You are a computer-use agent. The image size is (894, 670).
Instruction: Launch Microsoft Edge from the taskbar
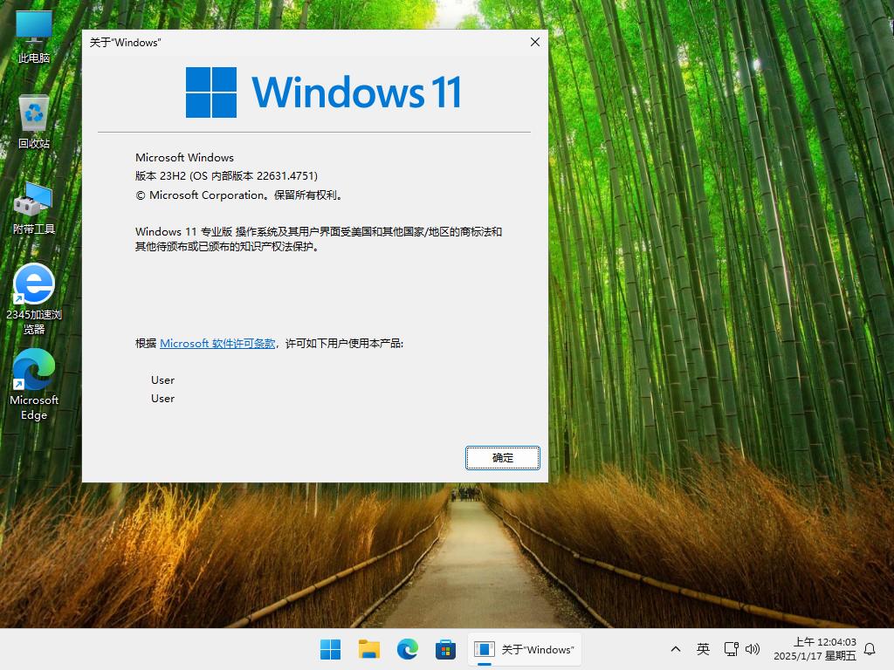coord(407,649)
